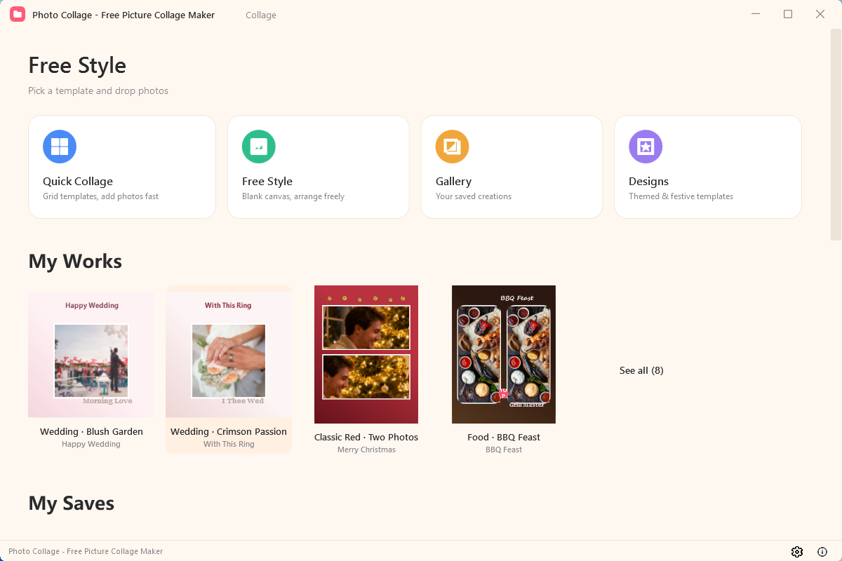This screenshot has height=561, width=842.
Task: Open the Food · BBQ Feast thumbnail
Action: click(504, 354)
